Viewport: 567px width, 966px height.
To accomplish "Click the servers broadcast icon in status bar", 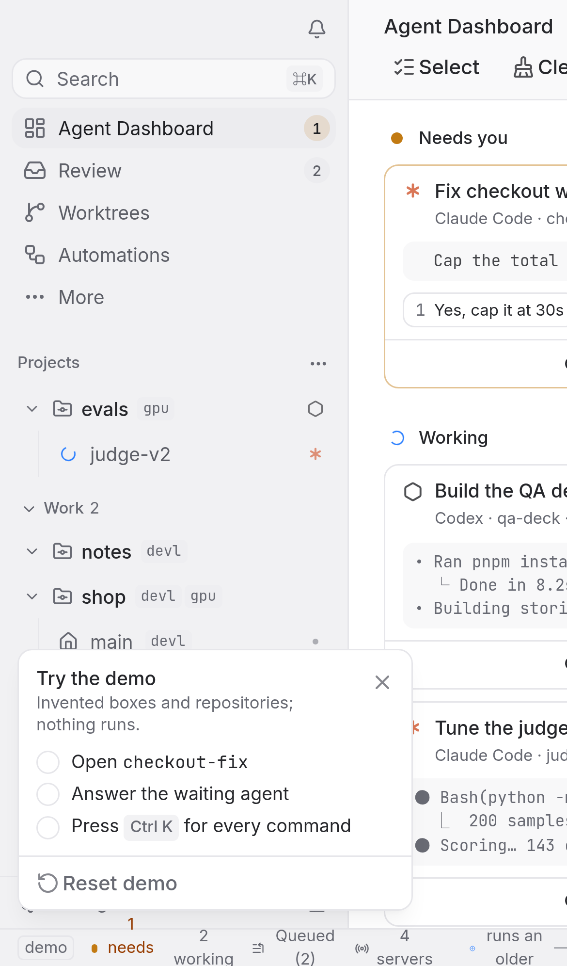I will [x=362, y=948].
